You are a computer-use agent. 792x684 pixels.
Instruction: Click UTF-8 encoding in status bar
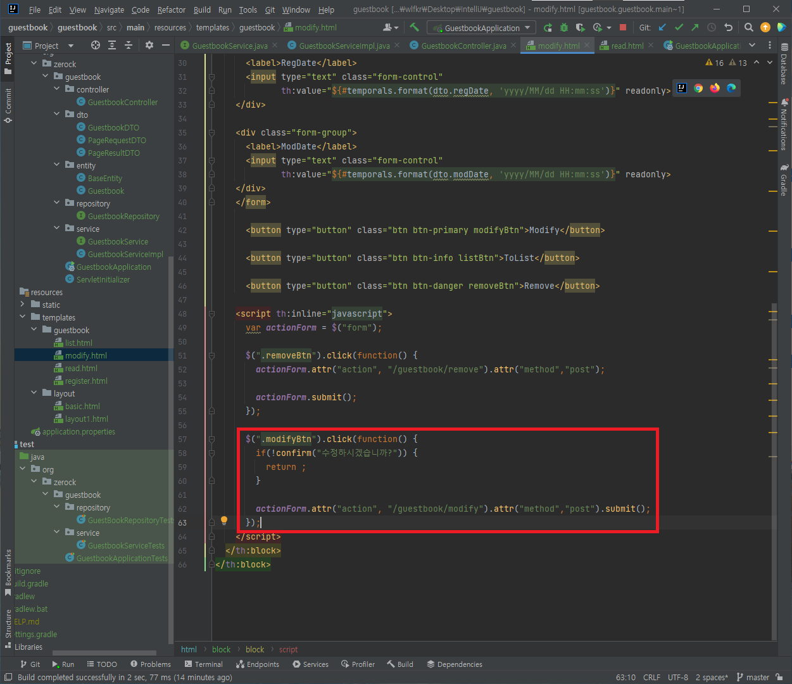click(678, 677)
